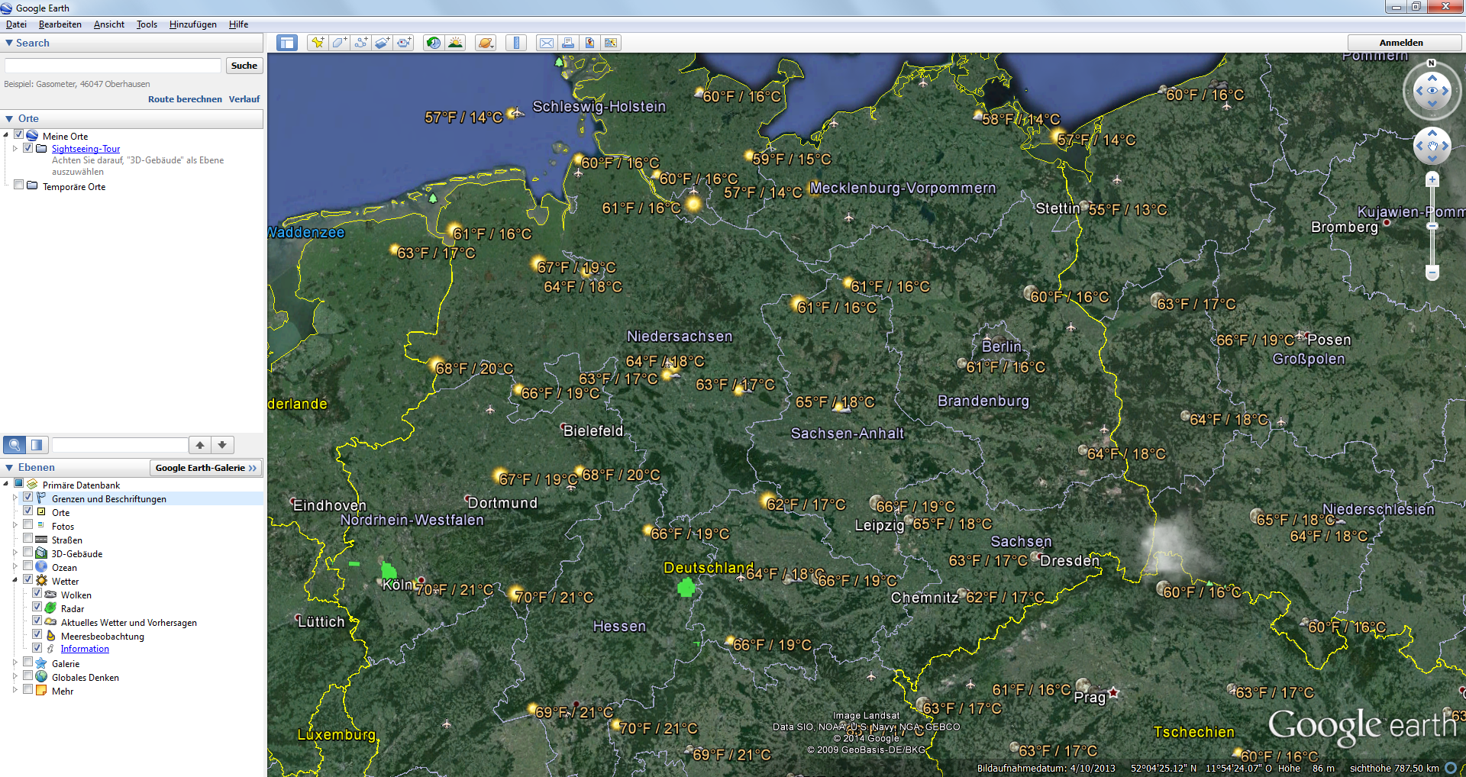Viewport: 1466px width, 777px height.
Task: Enable the Straßen layer
Action: [28, 538]
